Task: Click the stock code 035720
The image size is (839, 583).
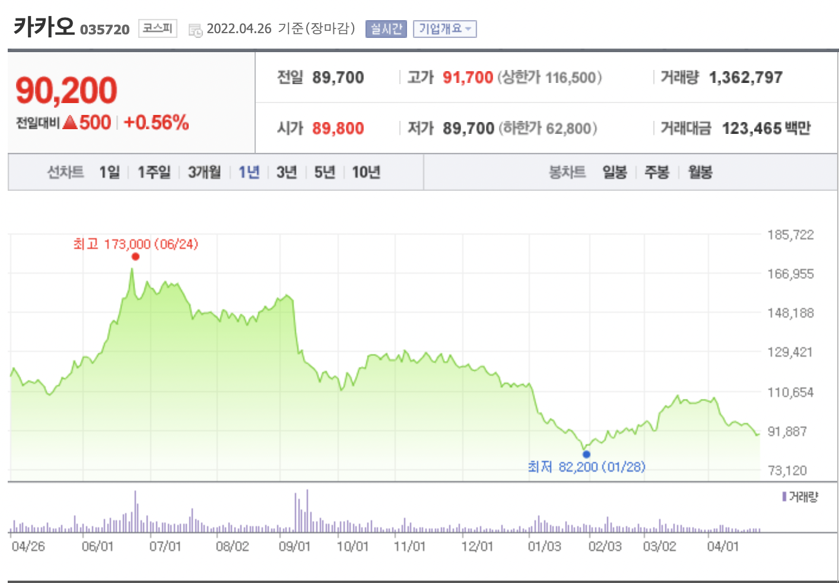Action: (x=104, y=30)
